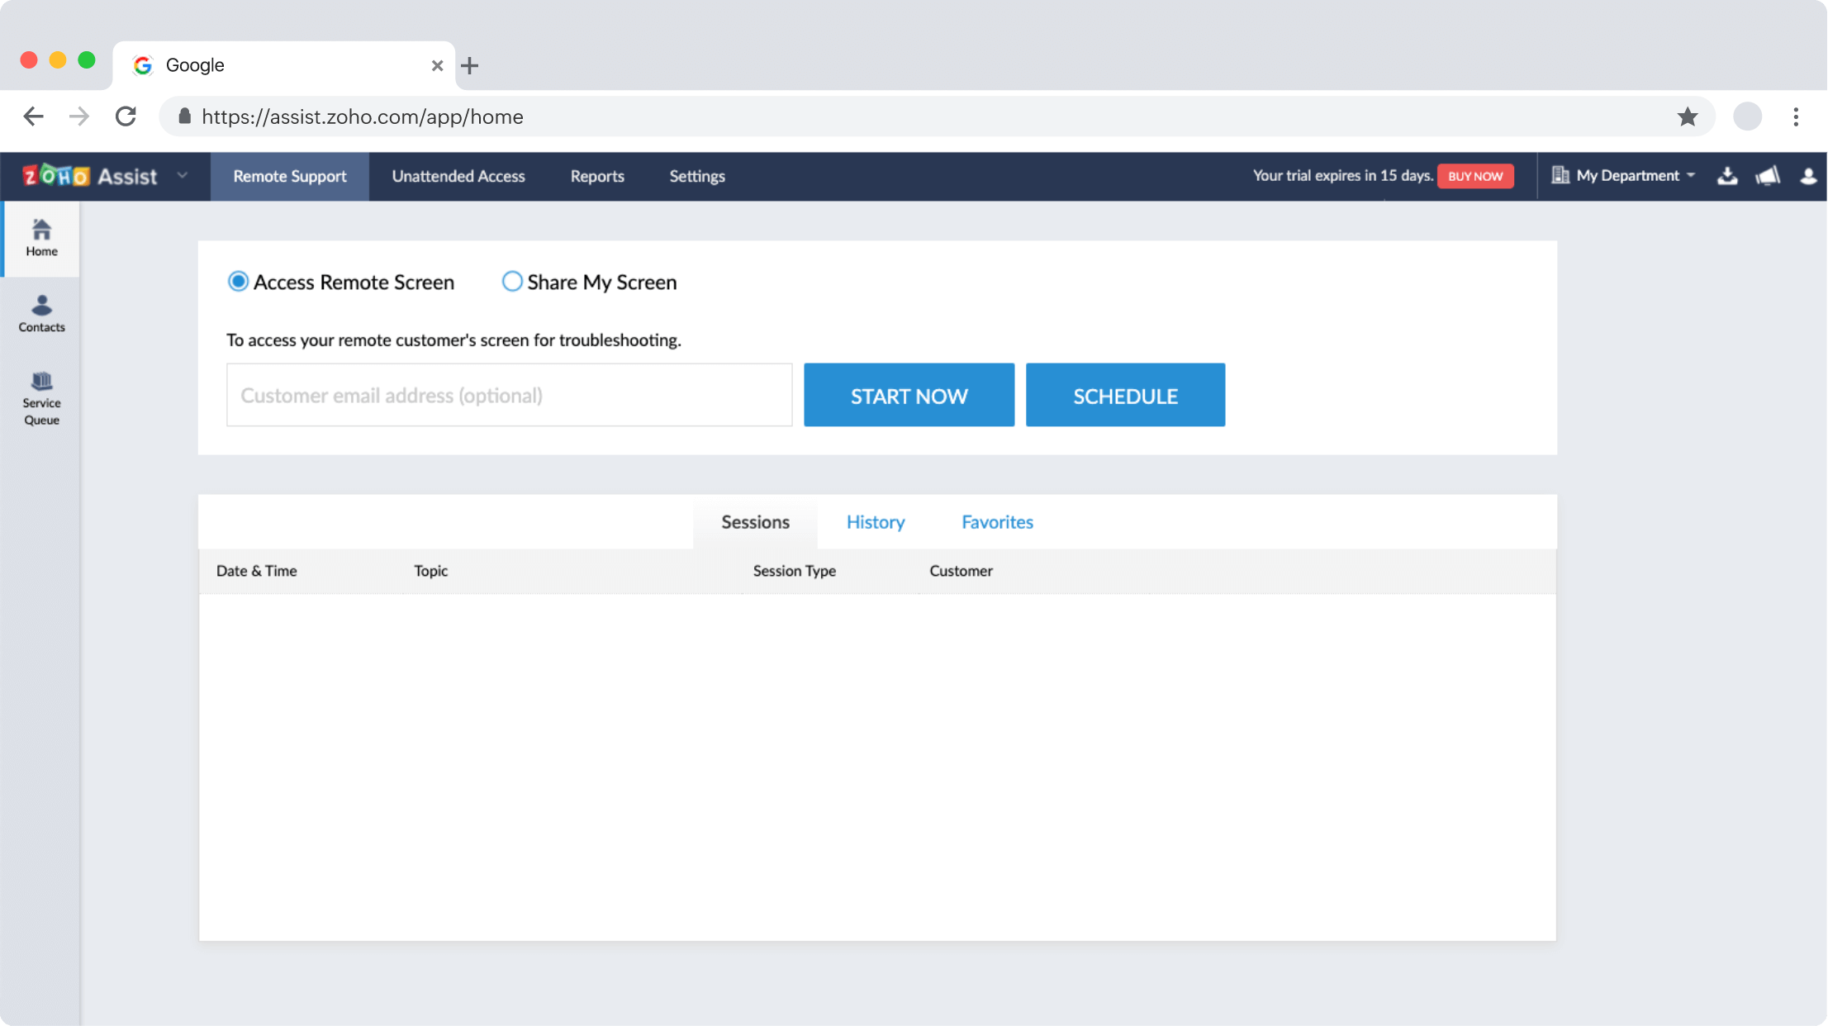The height and width of the screenshot is (1026, 1828).
Task: Switch to the History tab
Action: coord(875,521)
